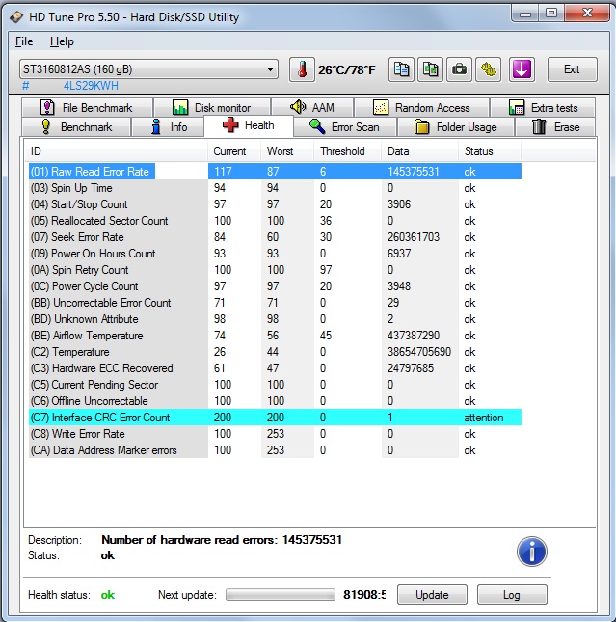Switch to the Info tab
The image size is (616, 622).
168,127
